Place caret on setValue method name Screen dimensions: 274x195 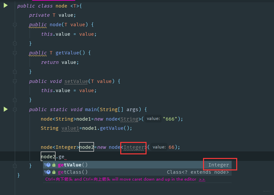[76, 81]
